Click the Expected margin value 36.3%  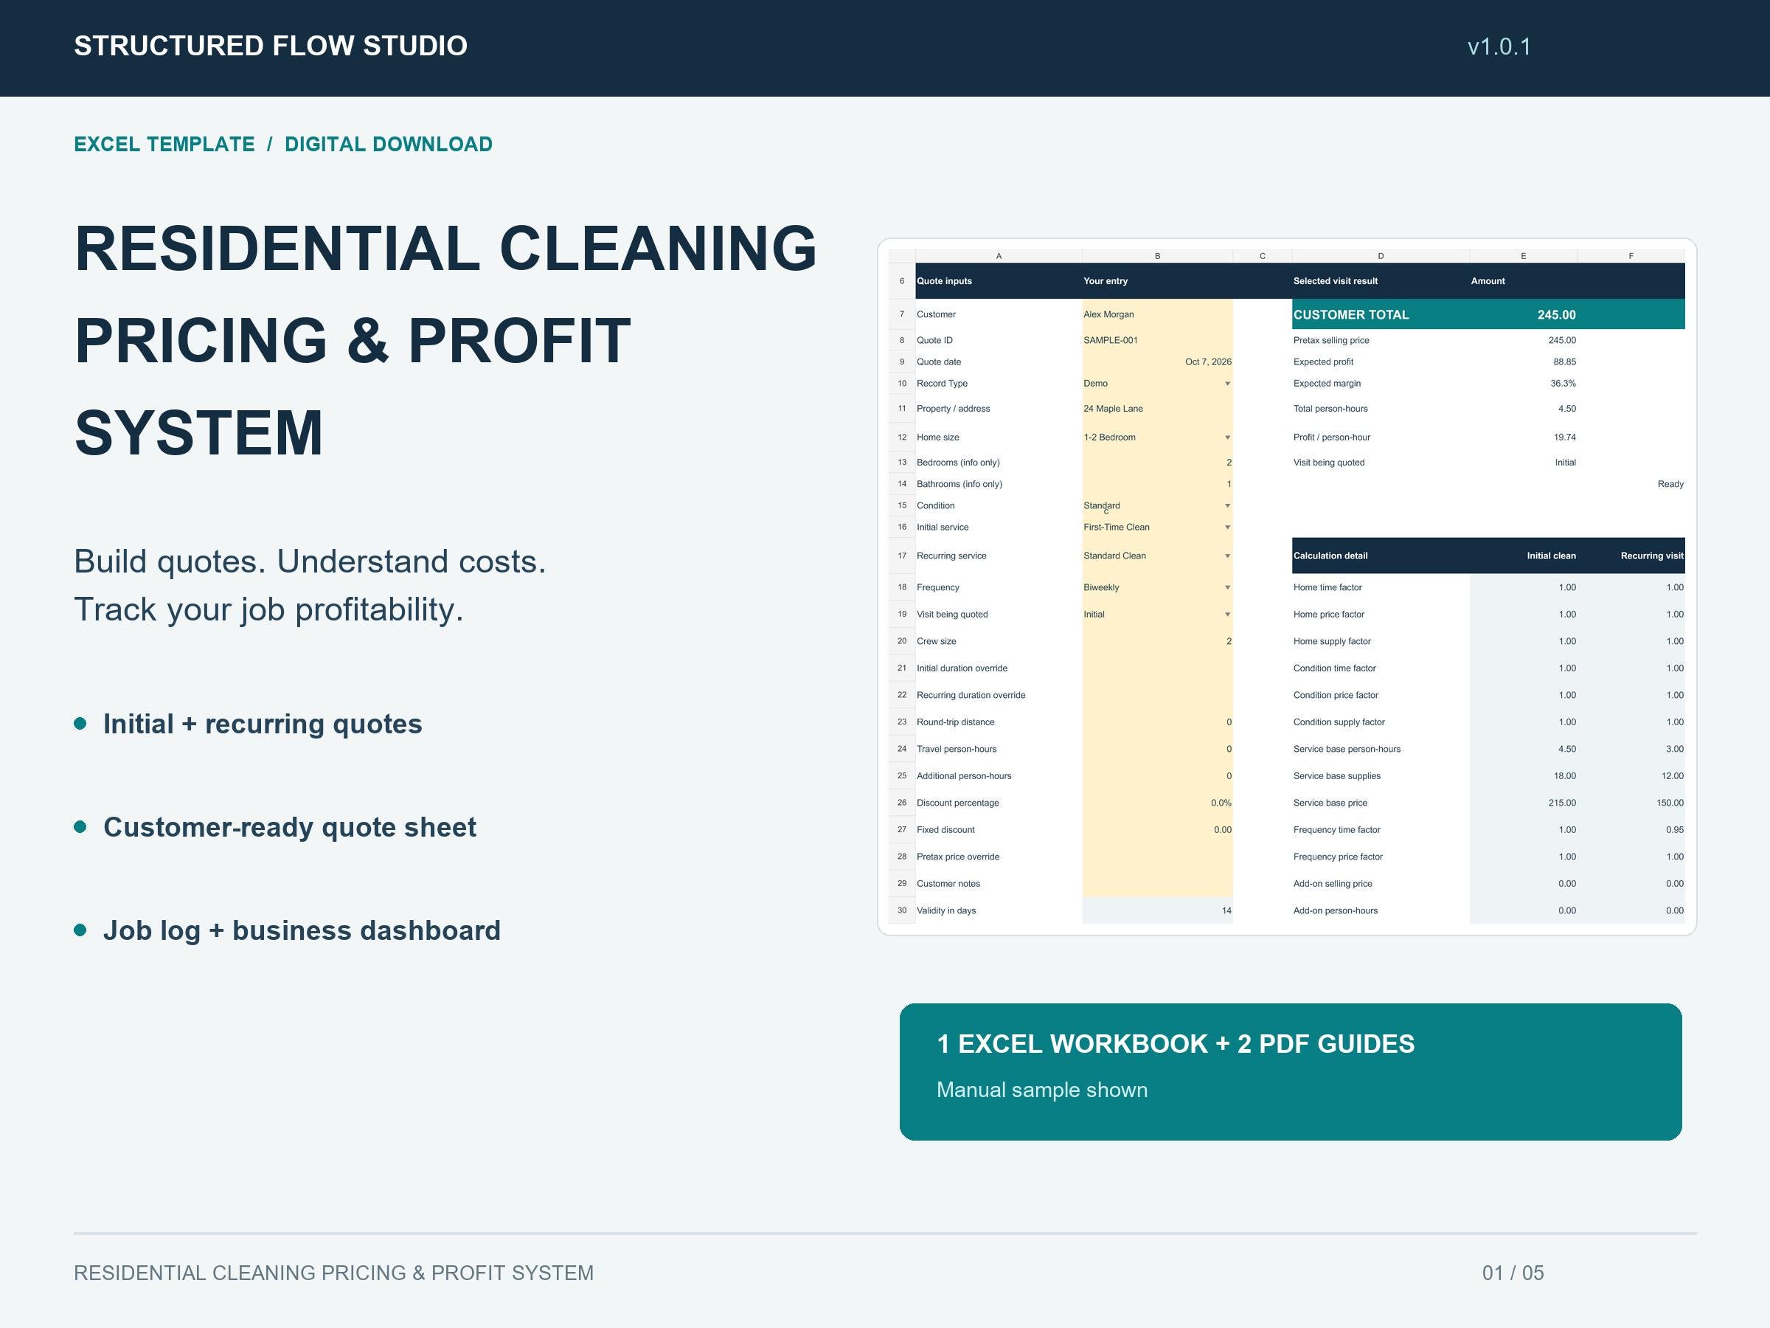[1563, 384]
